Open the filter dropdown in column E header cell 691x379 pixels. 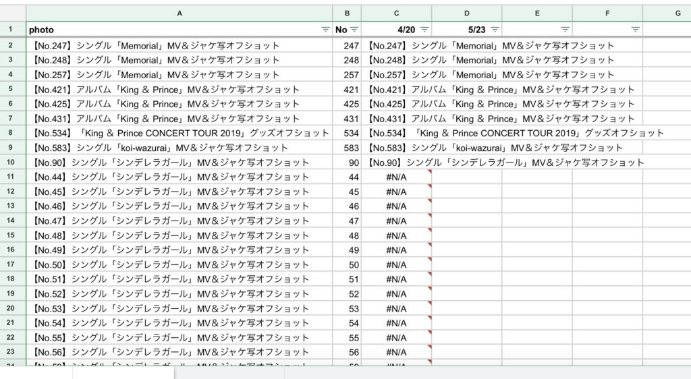pyautogui.click(x=565, y=30)
